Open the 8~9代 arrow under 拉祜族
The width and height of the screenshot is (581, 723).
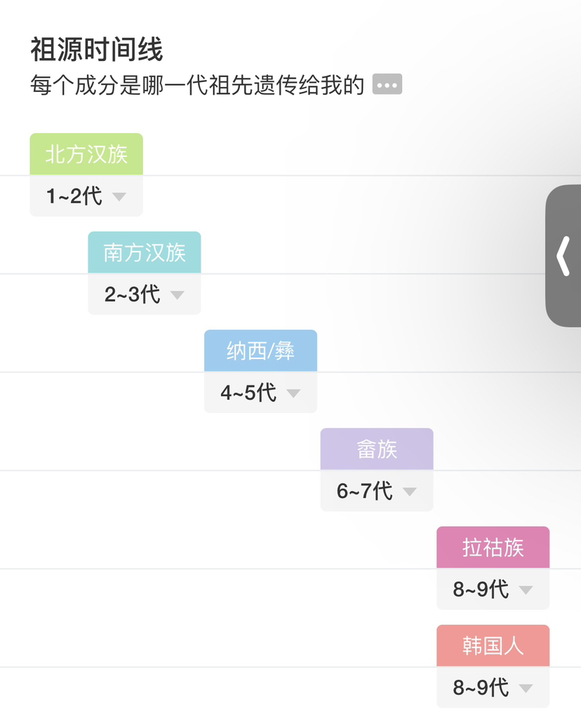coord(526,590)
